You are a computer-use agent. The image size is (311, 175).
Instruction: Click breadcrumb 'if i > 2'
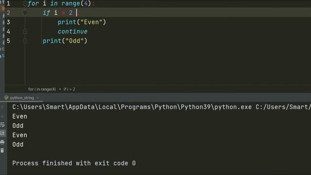pyautogui.click(x=69, y=89)
